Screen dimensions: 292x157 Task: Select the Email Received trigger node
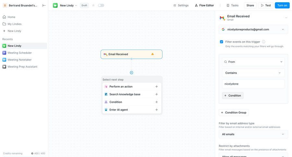(131, 54)
